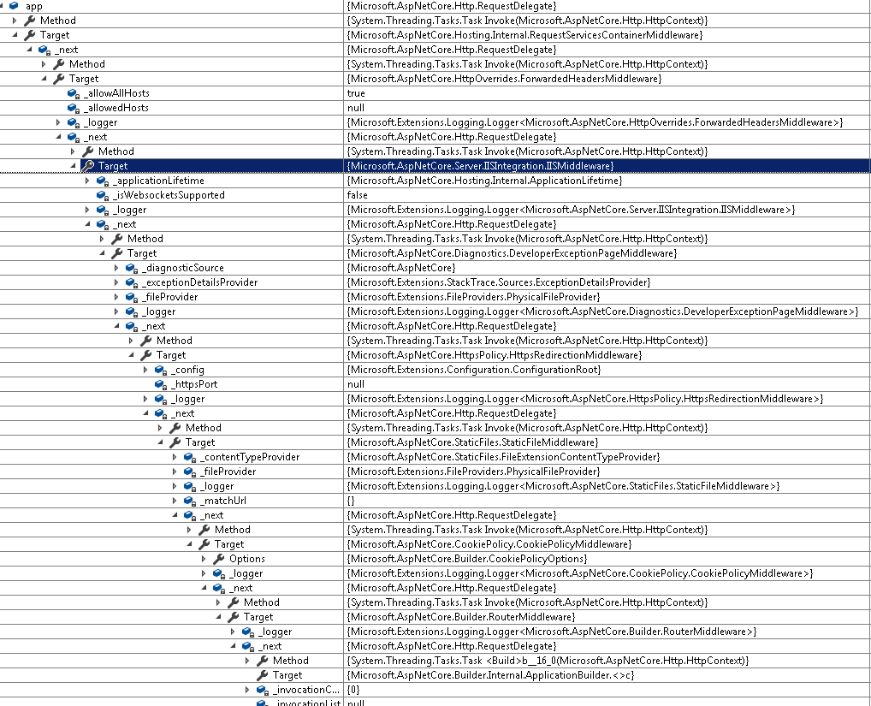This screenshot has height=706, width=871.
Task: Click wrench icon of ApplicationBuilder.<>c Target
Action: [262, 675]
